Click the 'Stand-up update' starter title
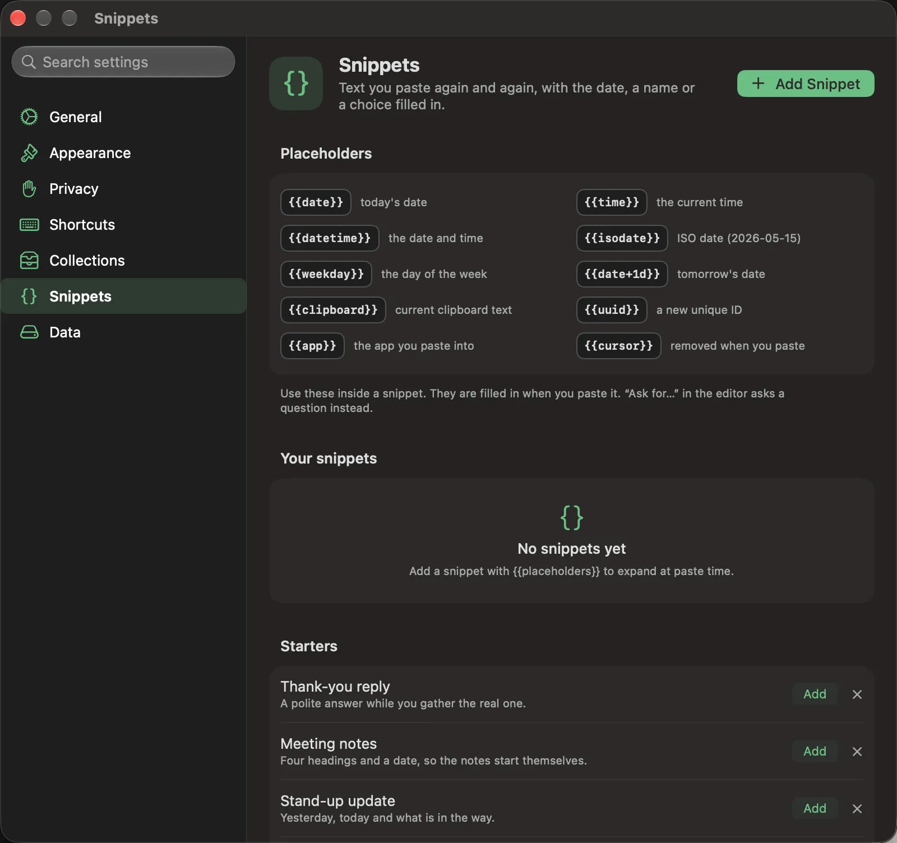The width and height of the screenshot is (897, 843). tap(337, 801)
